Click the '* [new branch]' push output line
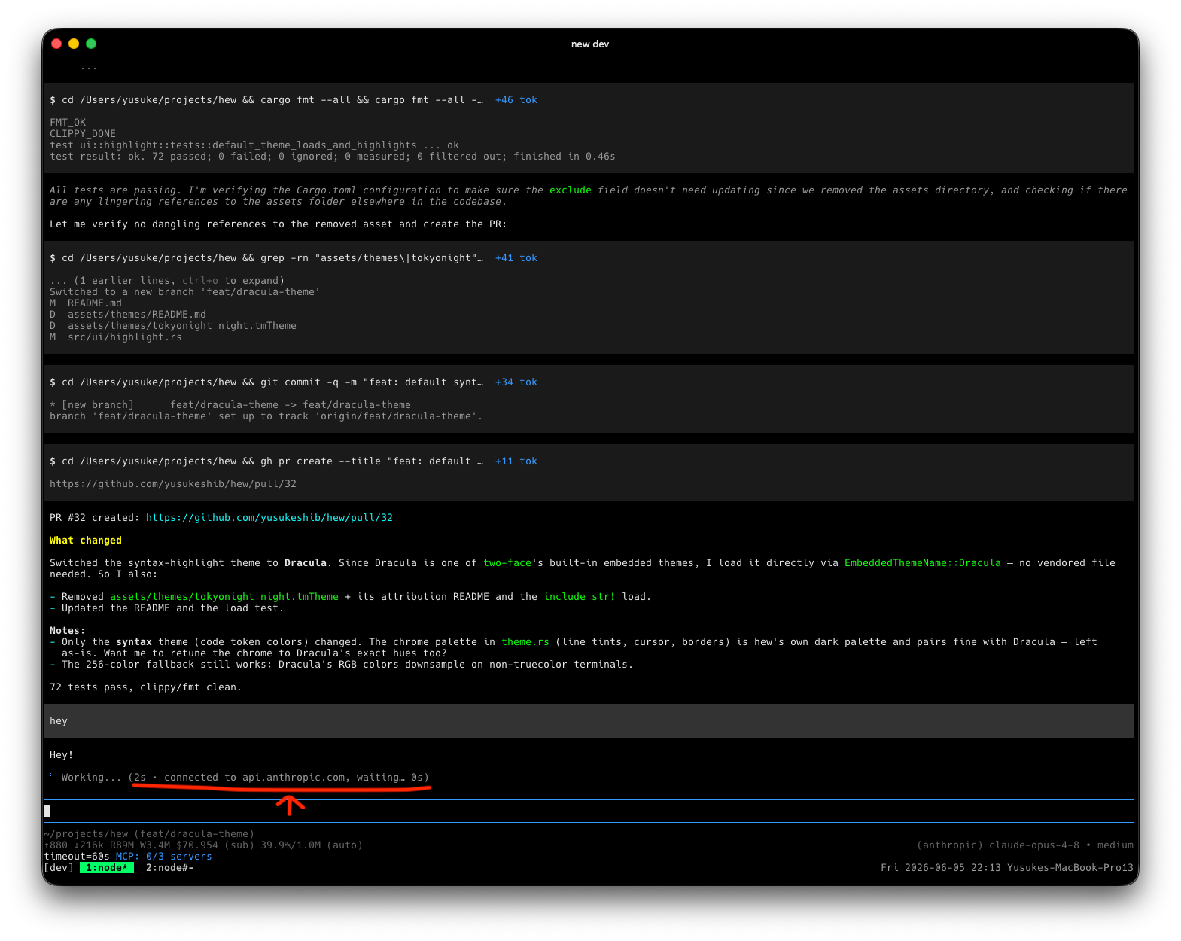This screenshot has height=941, width=1181. click(x=230, y=405)
